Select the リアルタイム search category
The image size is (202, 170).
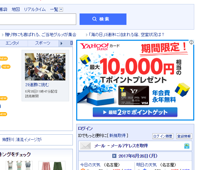point(35,9)
